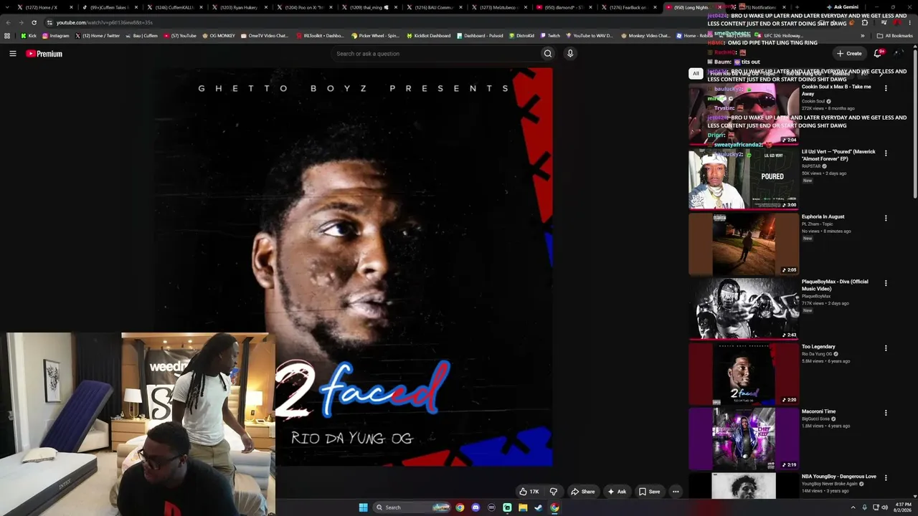Like the video with thumbs up
Viewport: 918px width, 516px height.
(529, 492)
